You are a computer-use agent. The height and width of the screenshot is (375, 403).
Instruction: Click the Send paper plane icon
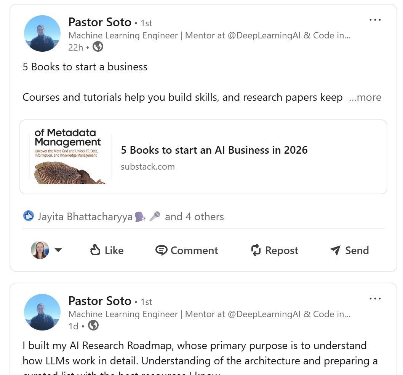coord(335,250)
